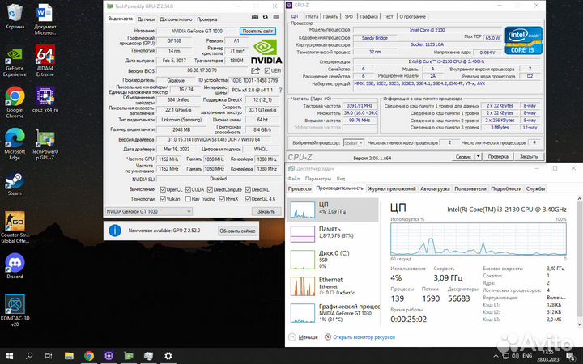Click Посетить сайт button in GPU-Z
The height and width of the screenshot is (364, 583).
tap(257, 32)
